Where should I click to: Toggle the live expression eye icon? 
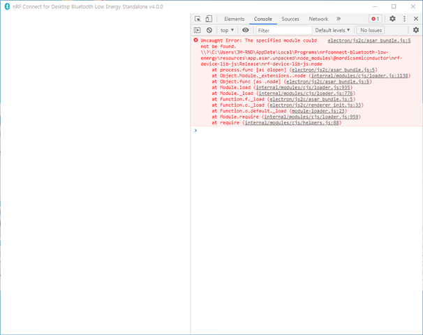click(245, 31)
